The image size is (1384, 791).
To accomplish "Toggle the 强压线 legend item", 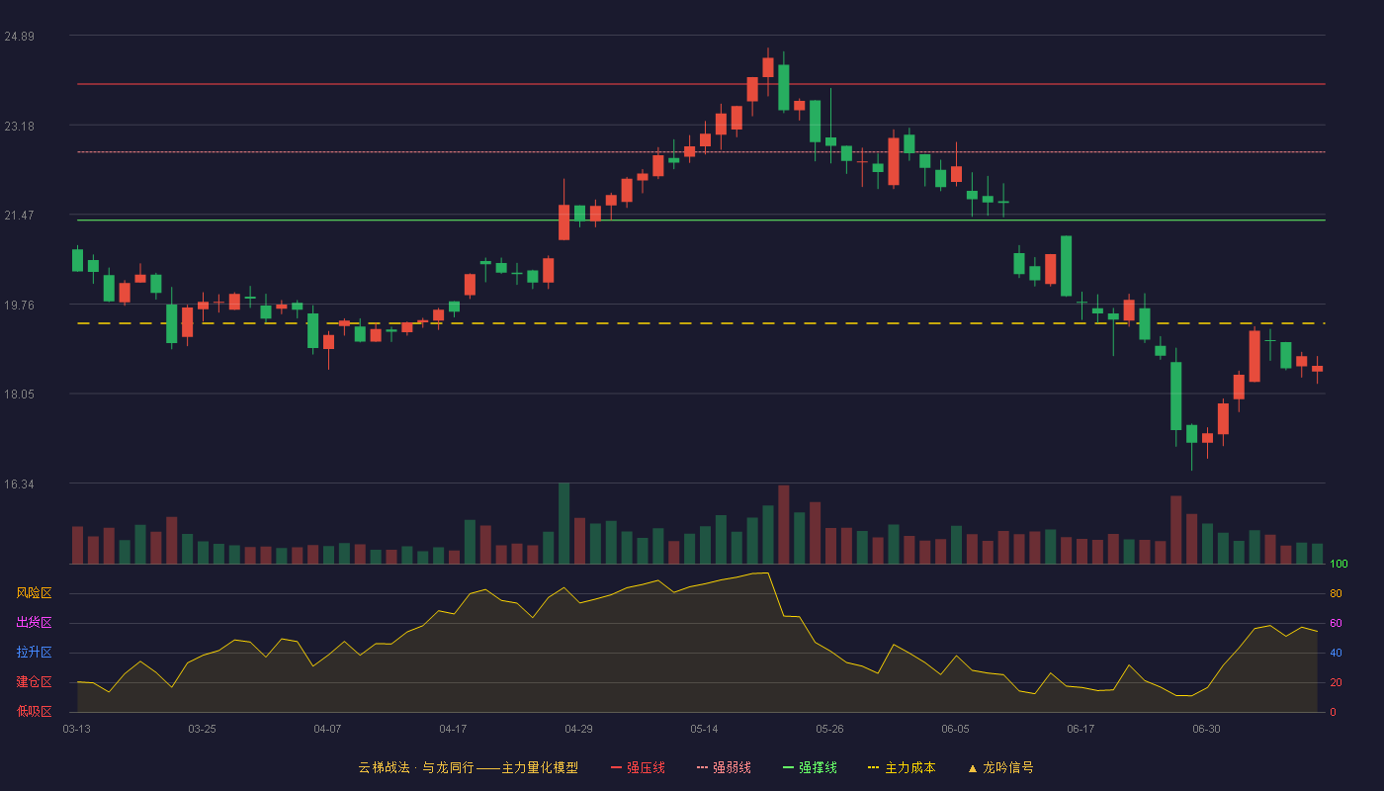I will [x=638, y=767].
